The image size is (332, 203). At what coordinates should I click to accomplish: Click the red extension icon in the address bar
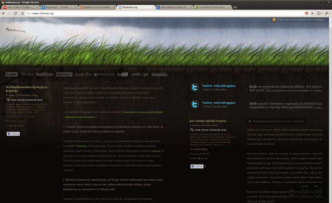[307, 13]
